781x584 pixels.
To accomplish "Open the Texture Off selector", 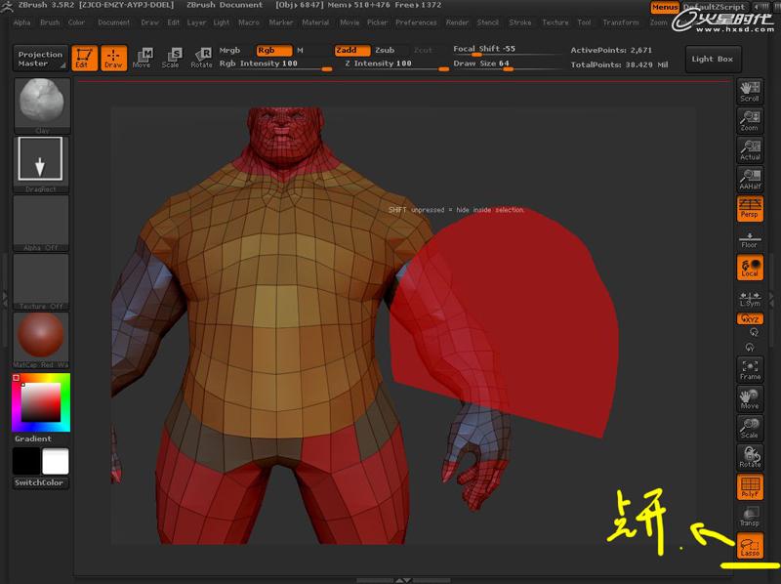I will tap(41, 281).
